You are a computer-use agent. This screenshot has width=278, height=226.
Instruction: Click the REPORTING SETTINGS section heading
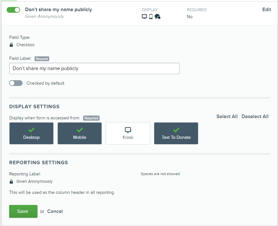click(39, 163)
